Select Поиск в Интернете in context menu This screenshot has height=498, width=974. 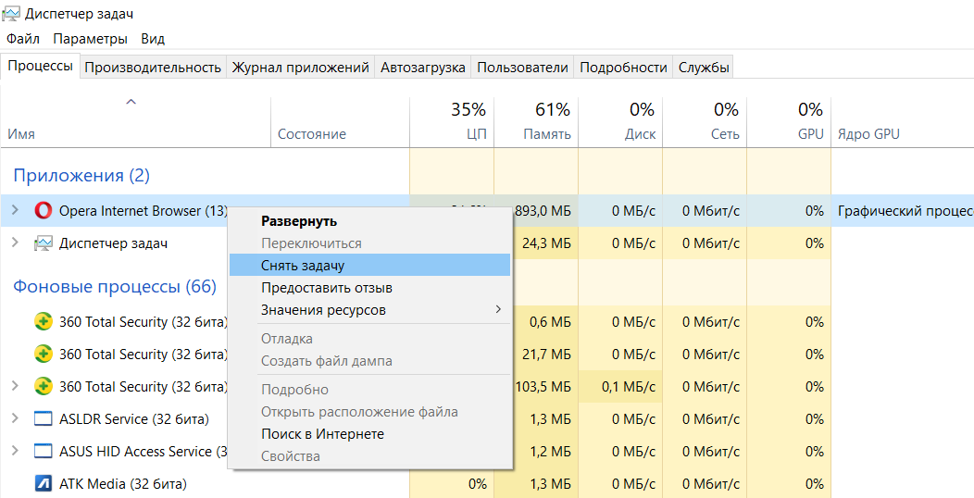[x=322, y=434]
